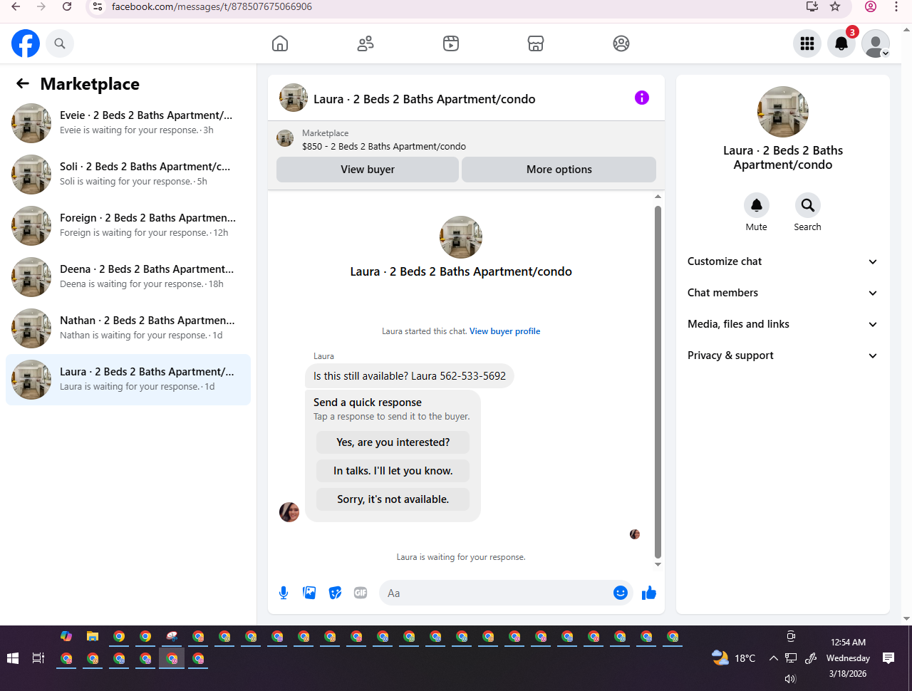Open Eveie's apartment conversation

128,123
